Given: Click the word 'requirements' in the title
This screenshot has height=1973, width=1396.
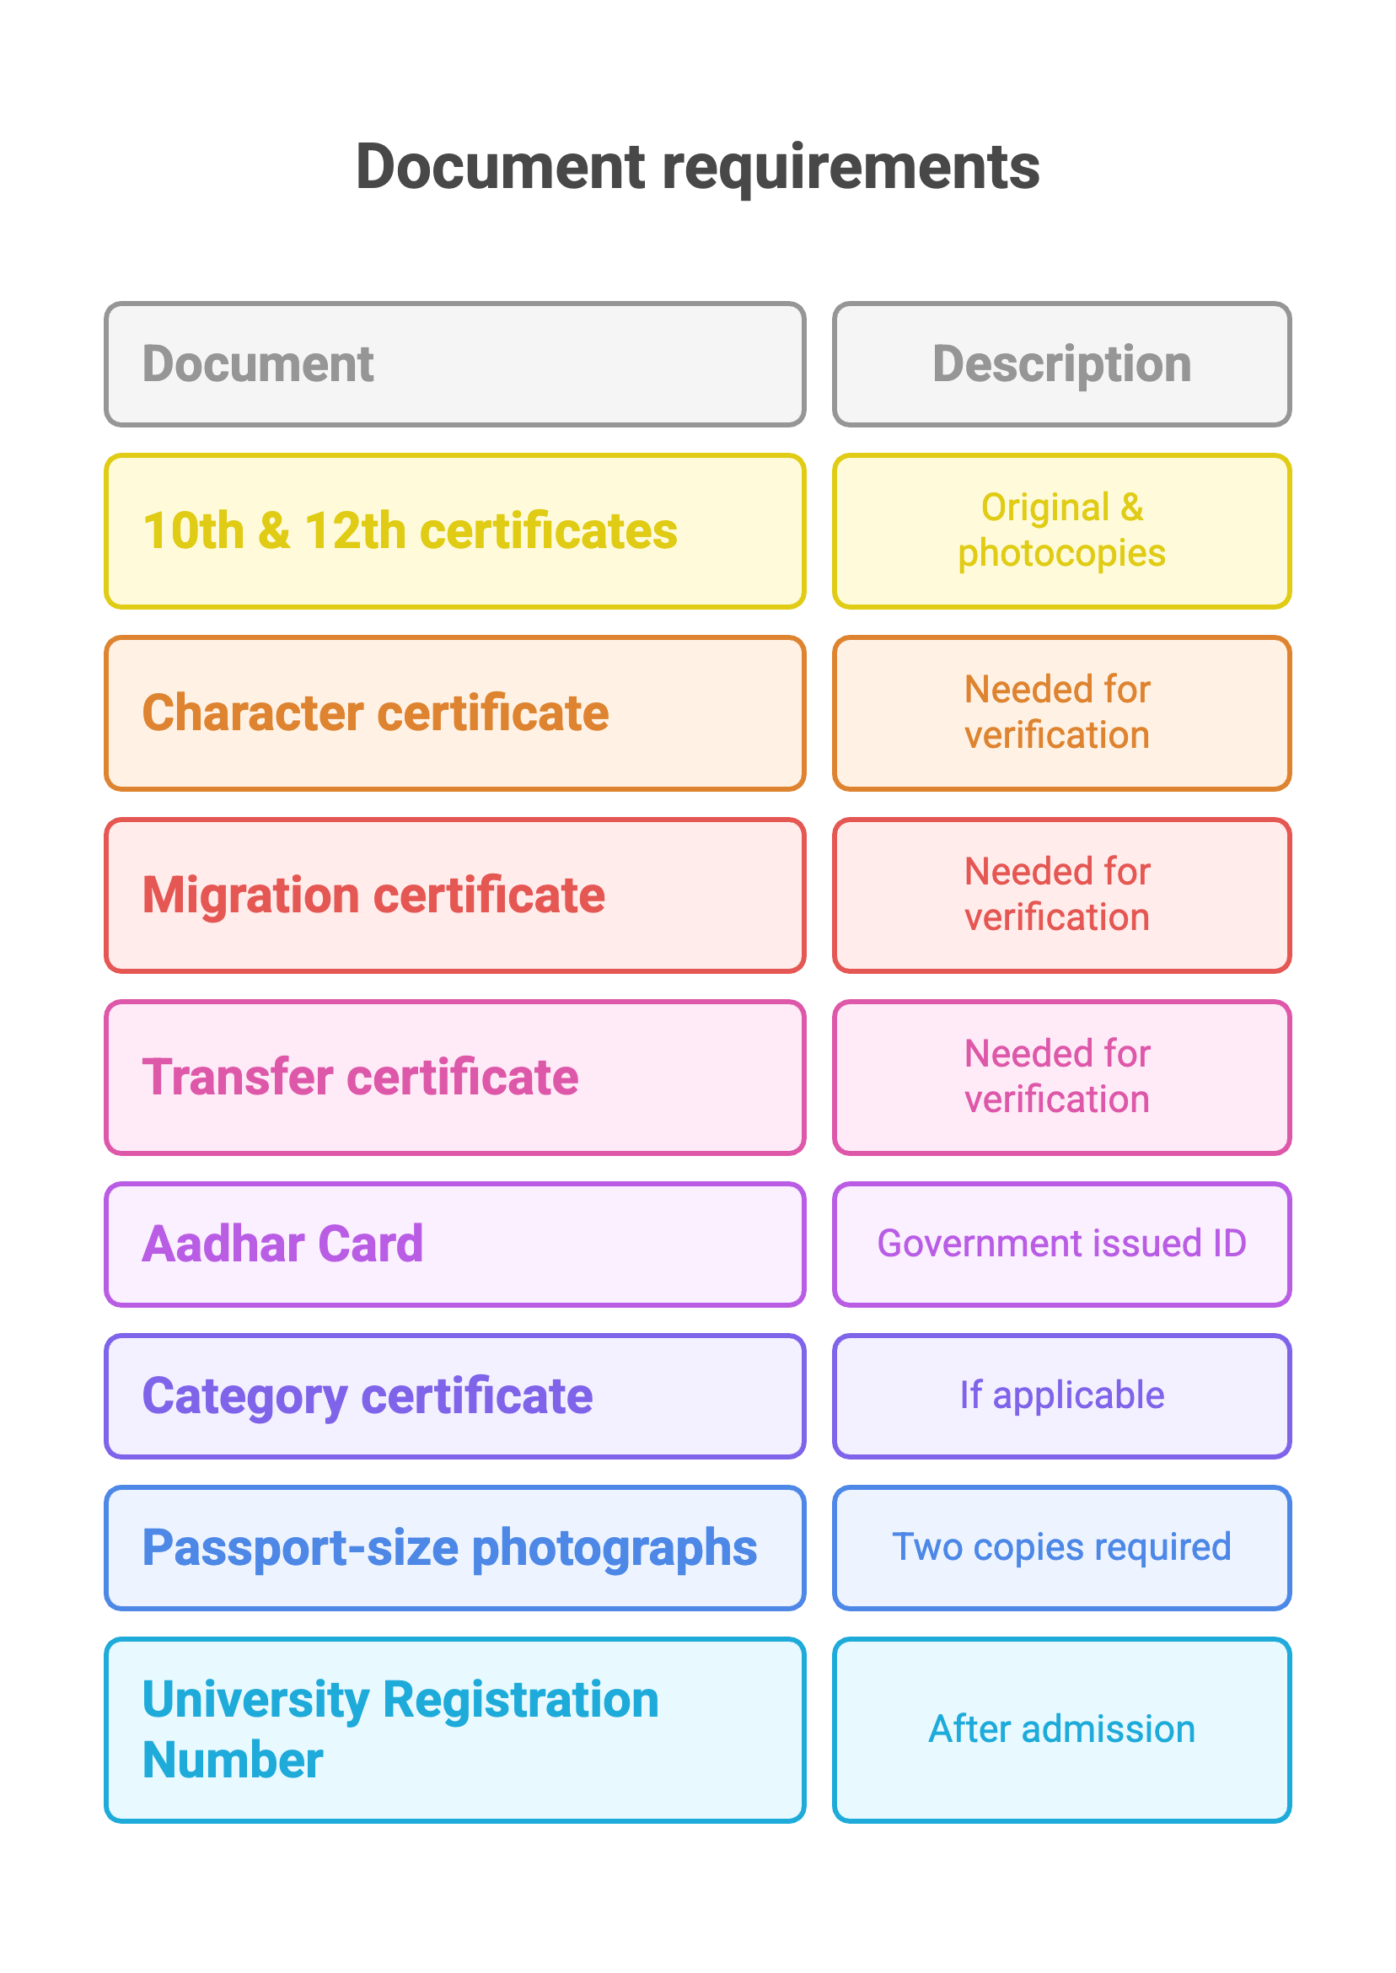Looking at the screenshot, I should 850,168.
